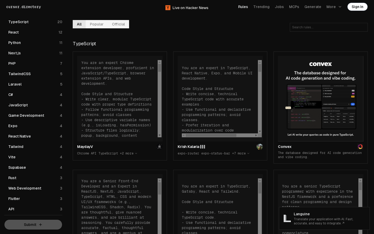Viewport: 374px width, 234px height.
Task: Click down arrow of MaydayV card scrollbar
Action: point(159,135)
